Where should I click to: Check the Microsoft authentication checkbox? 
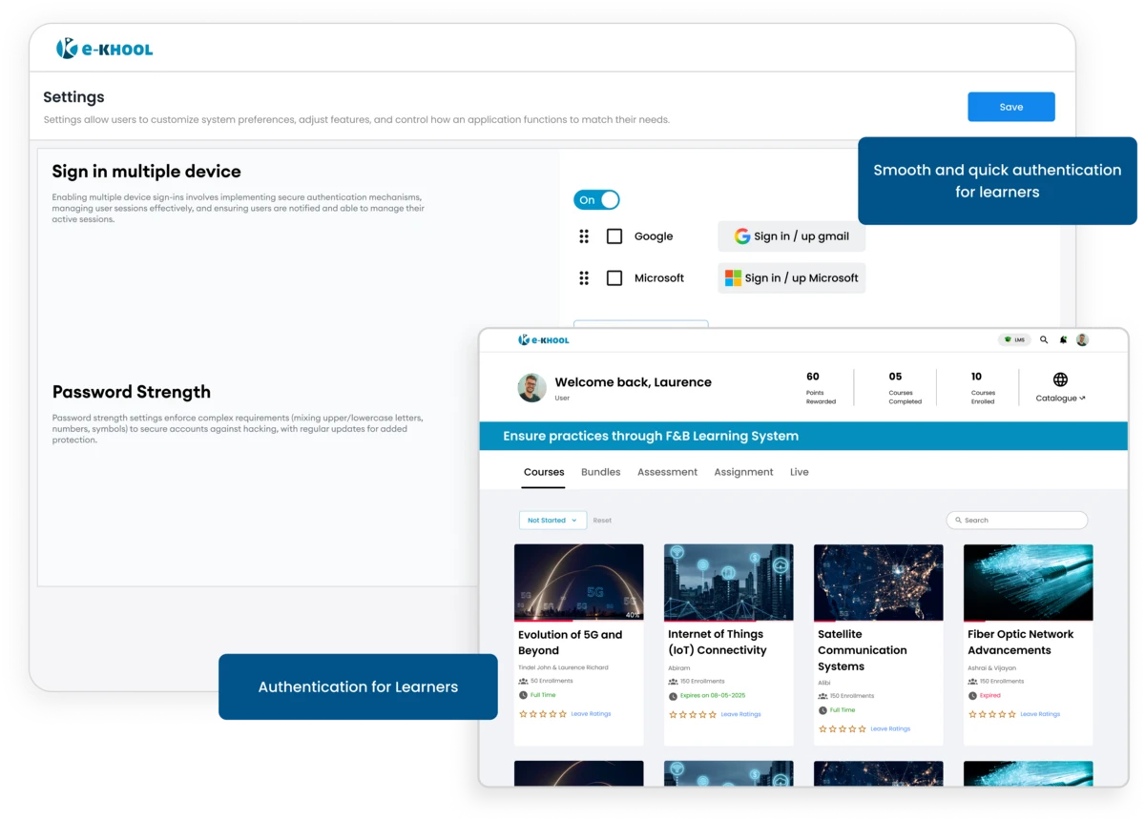tap(614, 277)
